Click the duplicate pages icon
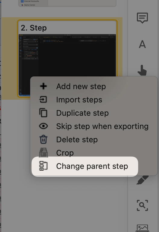Image resolution: width=159 pixels, height=232 pixels. pyautogui.click(x=43, y=113)
